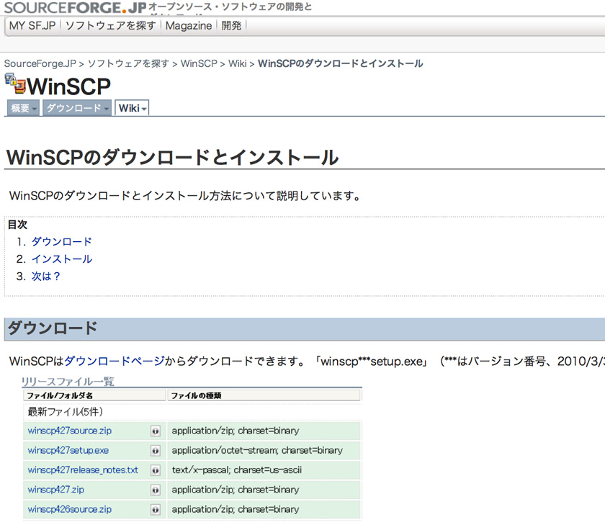Open info icon for winscp427.zip
The image size is (605, 530).
click(x=155, y=490)
